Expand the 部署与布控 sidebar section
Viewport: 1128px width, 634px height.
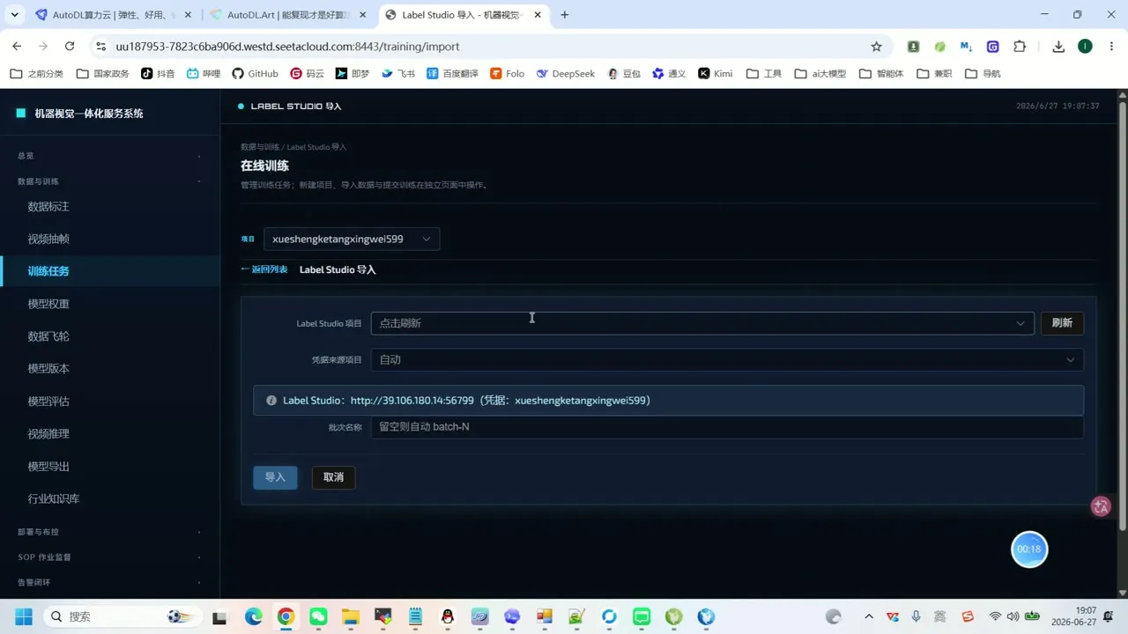(109, 532)
